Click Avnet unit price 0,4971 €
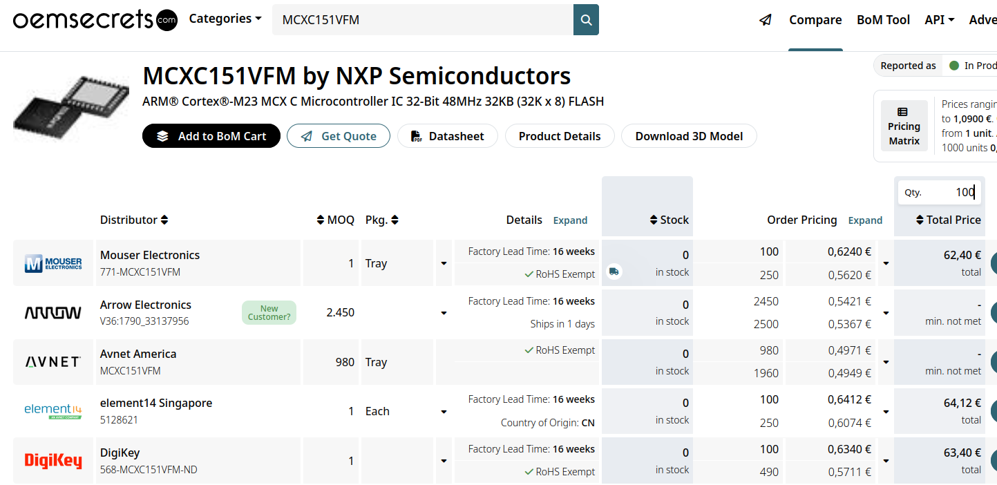997x485 pixels. click(x=850, y=350)
